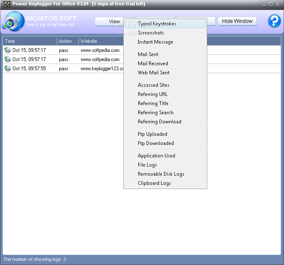
Task: Select Removable Disk Logs entry
Action: pyautogui.click(x=165, y=174)
